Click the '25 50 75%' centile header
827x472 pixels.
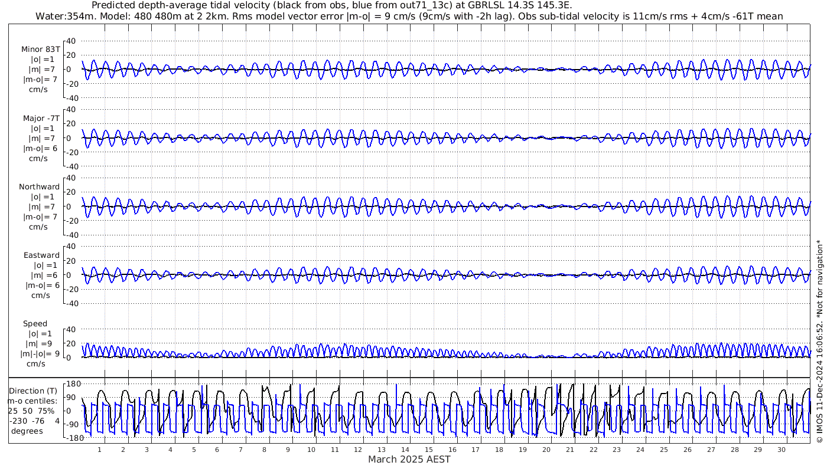pyautogui.click(x=32, y=411)
